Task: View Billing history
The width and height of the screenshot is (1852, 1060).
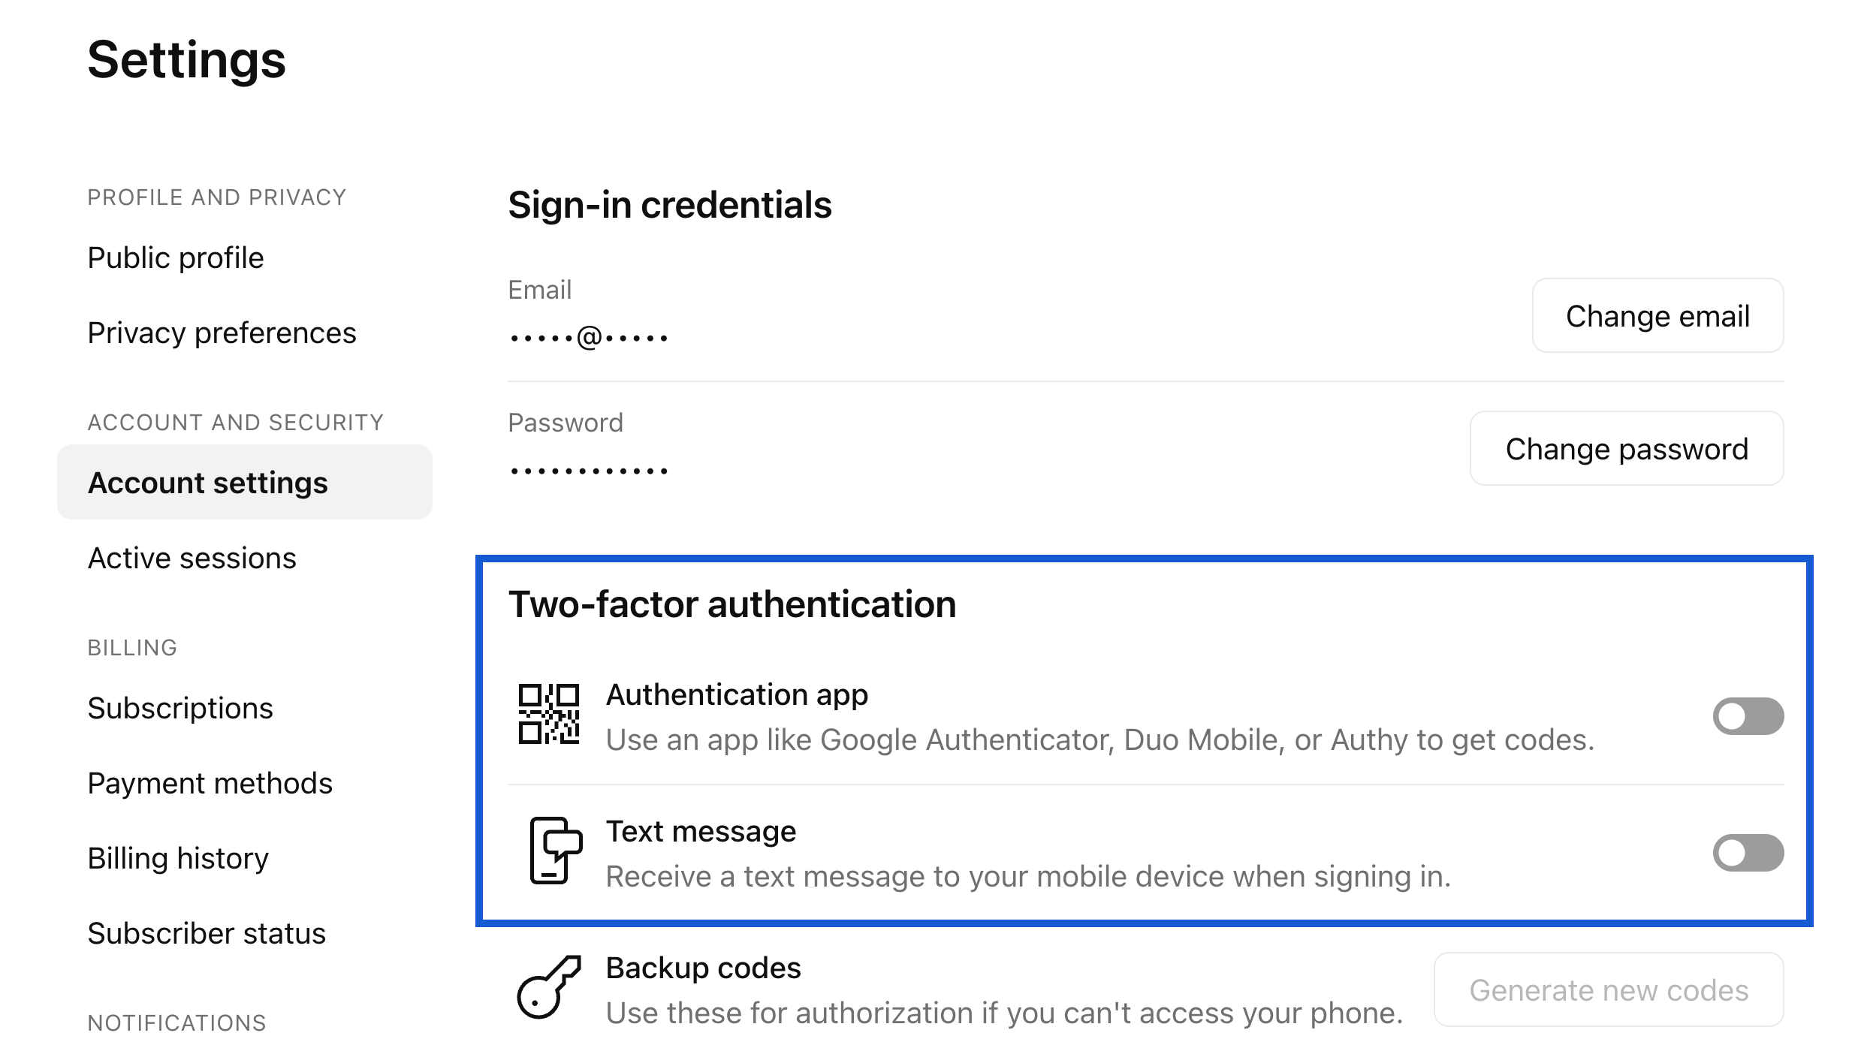Action: [178, 858]
